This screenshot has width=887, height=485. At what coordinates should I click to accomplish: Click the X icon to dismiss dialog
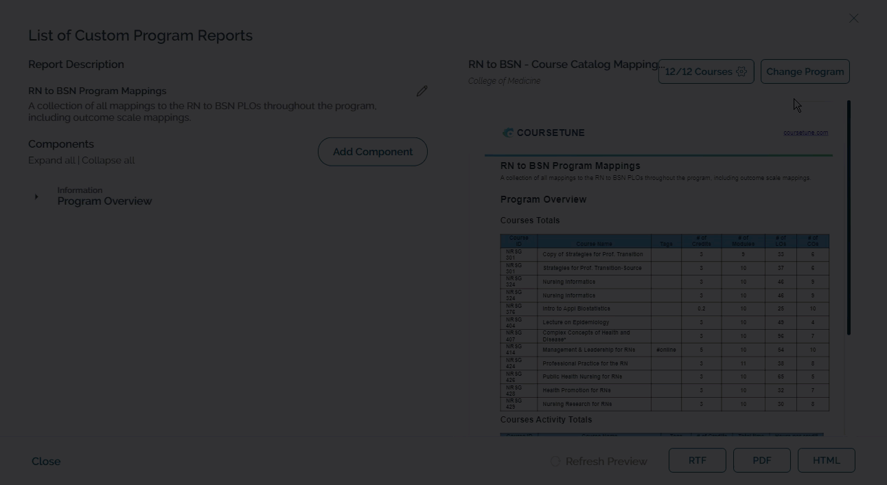click(x=853, y=19)
